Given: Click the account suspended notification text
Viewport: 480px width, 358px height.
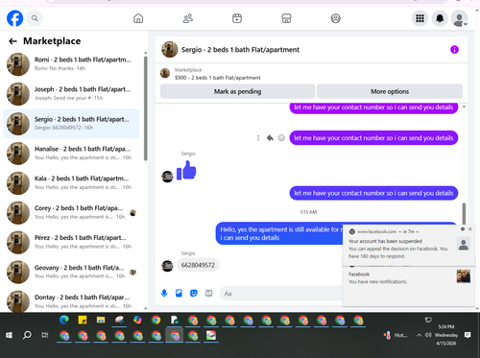Looking at the screenshot, I should point(398,249).
